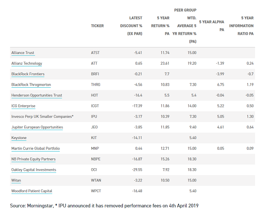Image resolution: width=257 pixels, height=211 pixels.
Task: Select the IPU ticker cell
Action: pos(94,117)
